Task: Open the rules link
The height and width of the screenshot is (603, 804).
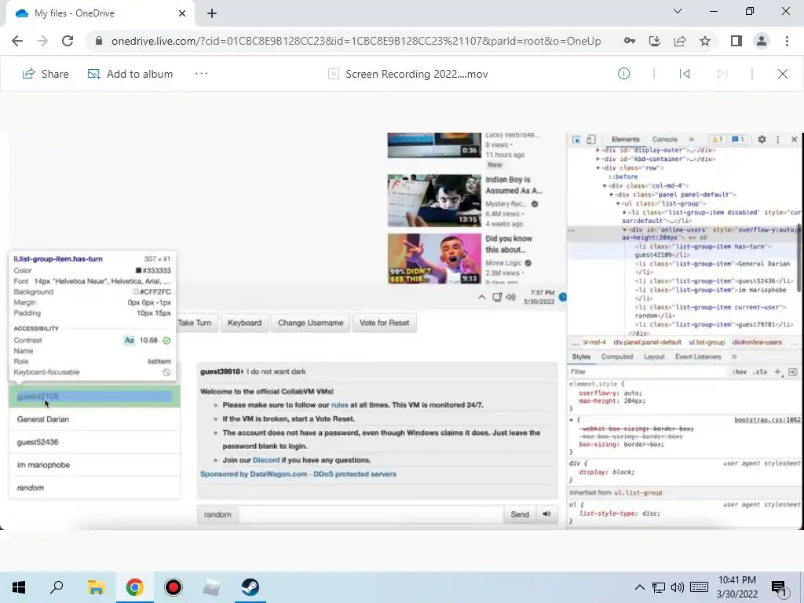Action: click(x=339, y=404)
